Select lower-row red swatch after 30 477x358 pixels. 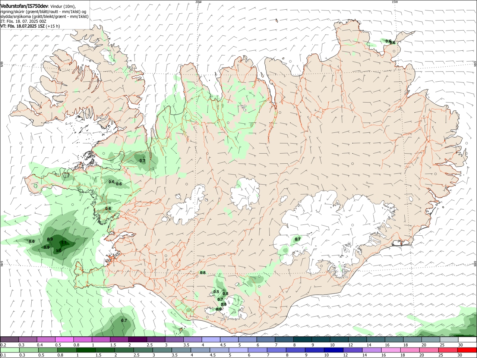(467, 350)
